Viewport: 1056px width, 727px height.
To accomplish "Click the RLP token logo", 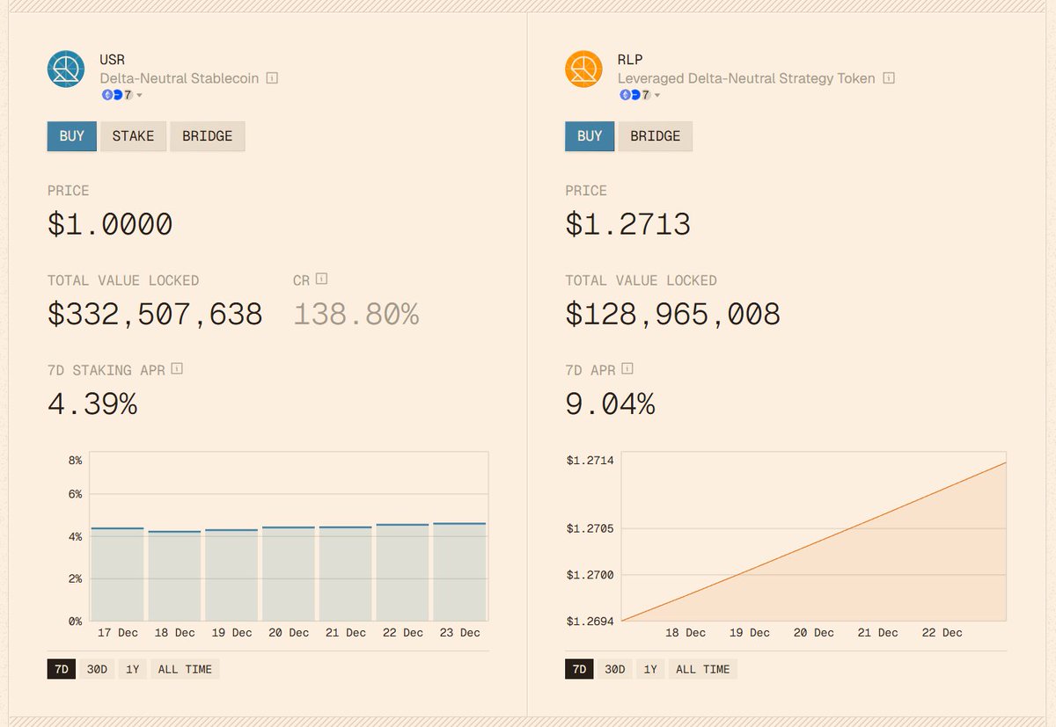I will (583, 69).
